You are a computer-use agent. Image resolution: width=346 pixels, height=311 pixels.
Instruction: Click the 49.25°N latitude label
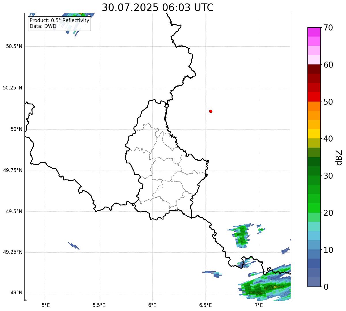click(x=12, y=252)
